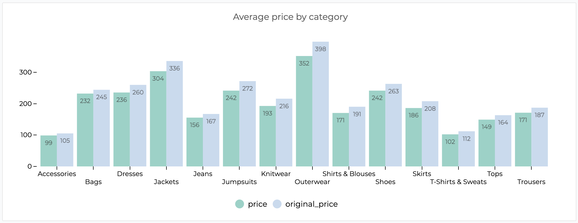
Task: Click the Skirts price bar labeled 186
Action: pyautogui.click(x=413, y=137)
